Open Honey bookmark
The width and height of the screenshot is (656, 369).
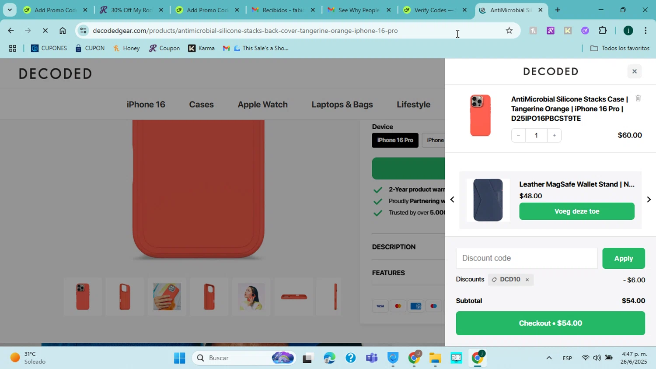coord(126,49)
